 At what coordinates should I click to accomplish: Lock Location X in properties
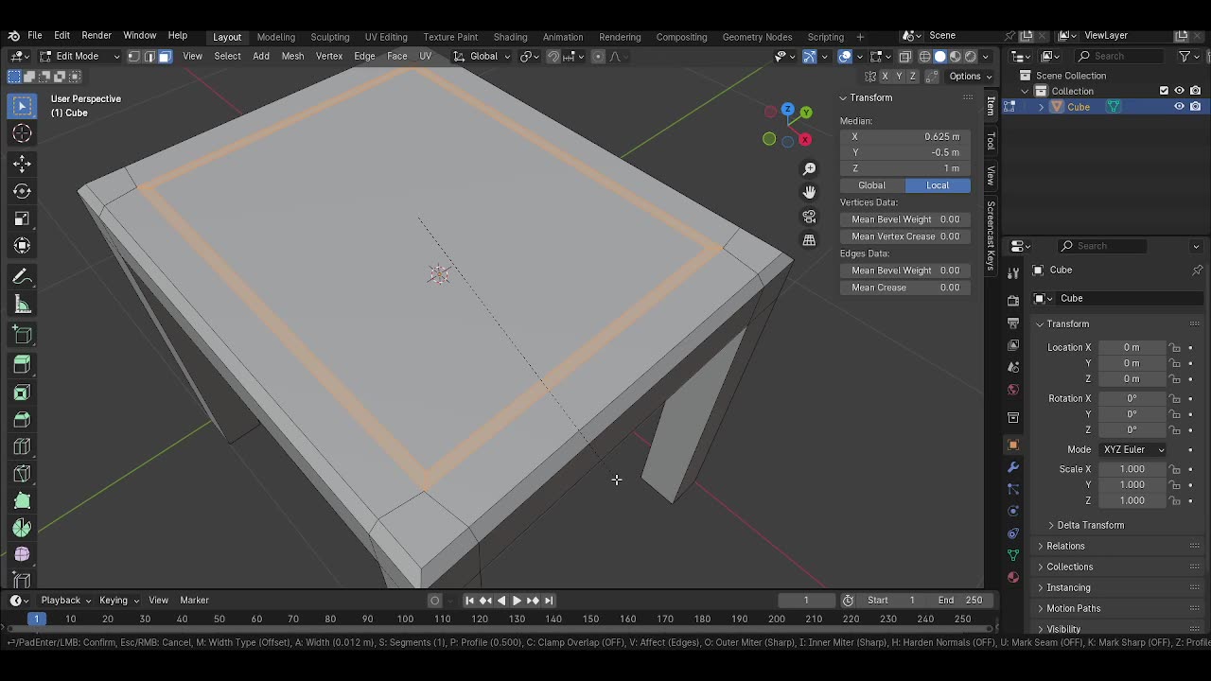pyautogui.click(x=1174, y=347)
